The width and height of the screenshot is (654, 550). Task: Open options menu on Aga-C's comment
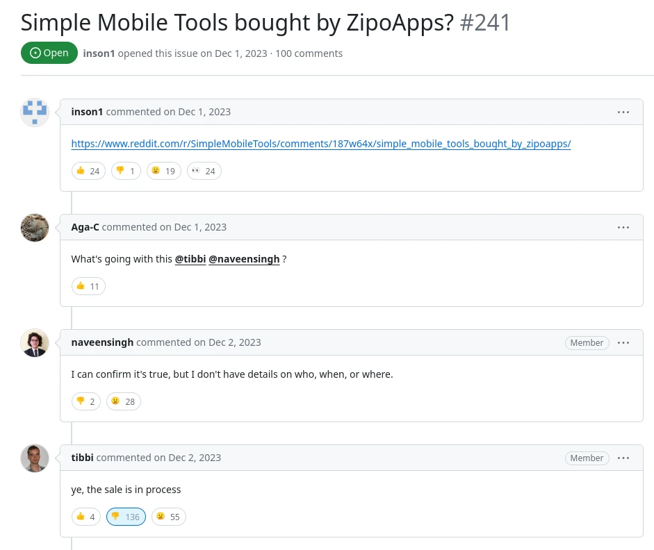(623, 227)
